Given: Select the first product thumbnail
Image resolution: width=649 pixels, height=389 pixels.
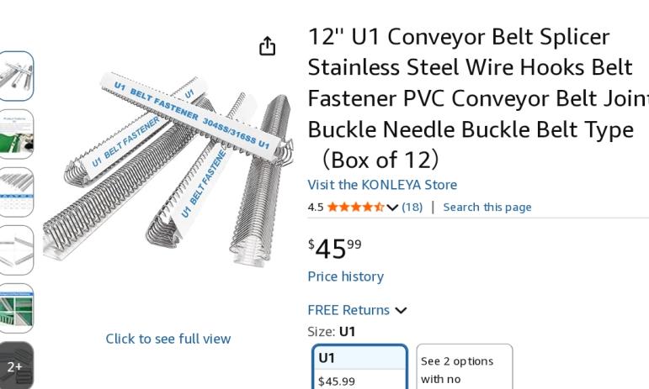Looking at the screenshot, I should coord(16,76).
